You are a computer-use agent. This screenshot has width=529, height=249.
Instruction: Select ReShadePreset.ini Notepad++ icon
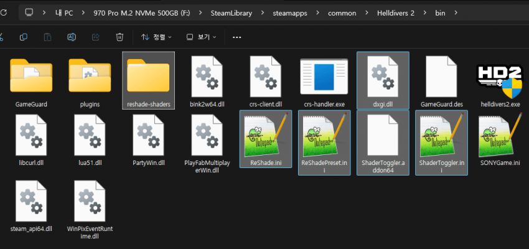(324, 135)
